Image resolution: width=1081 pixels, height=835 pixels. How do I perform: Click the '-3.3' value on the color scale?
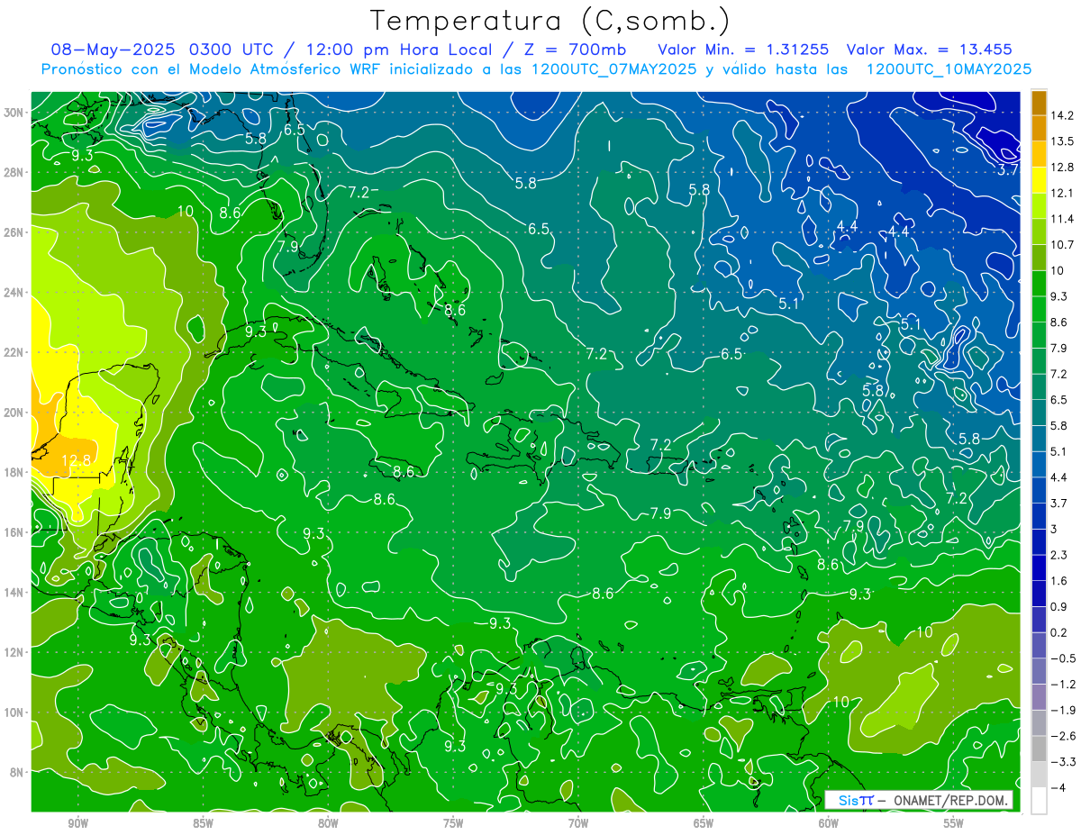1062,762
